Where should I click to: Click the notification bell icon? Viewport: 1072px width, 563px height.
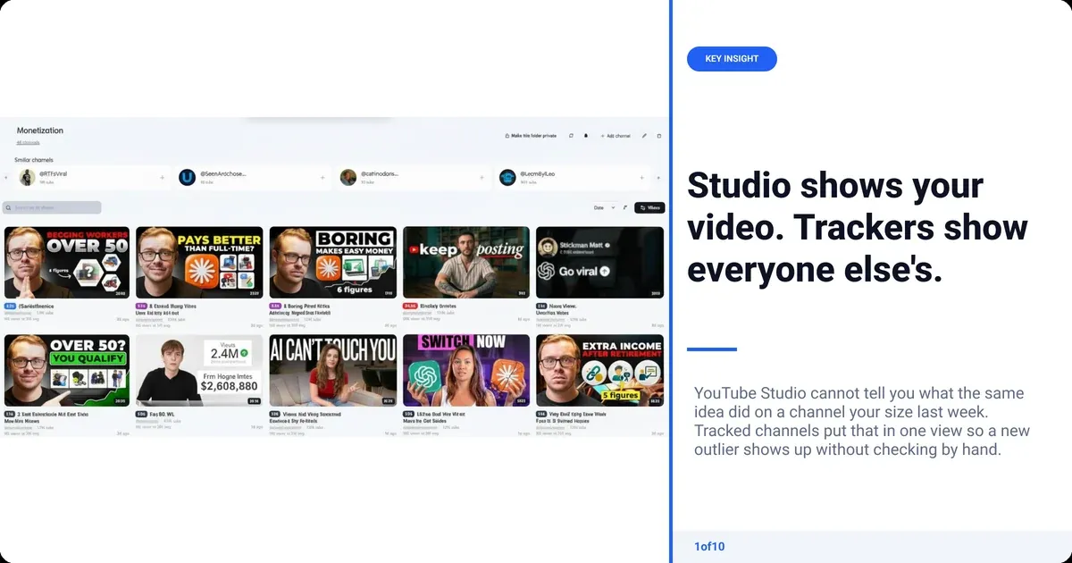tap(586, 136)
